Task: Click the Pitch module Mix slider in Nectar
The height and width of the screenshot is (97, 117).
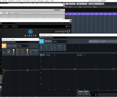Action: 14,51
